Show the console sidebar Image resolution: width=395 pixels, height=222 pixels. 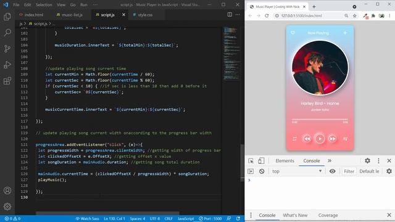pos(251,171)
